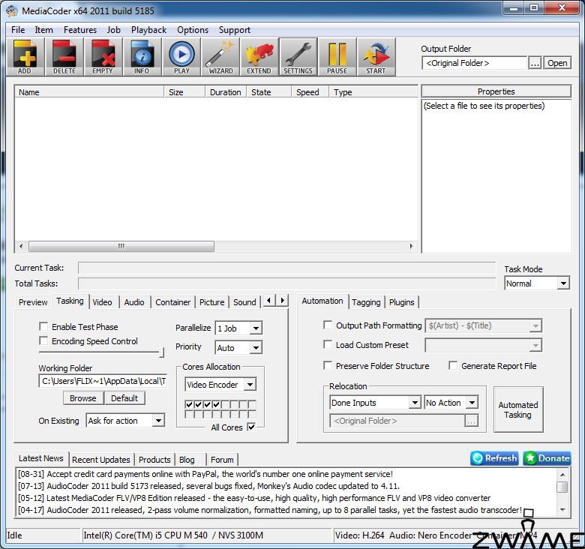The height and width of the screenshot is (549, 585).
Task: Click the file list right scroll arrow
Action: coord(411,246)
